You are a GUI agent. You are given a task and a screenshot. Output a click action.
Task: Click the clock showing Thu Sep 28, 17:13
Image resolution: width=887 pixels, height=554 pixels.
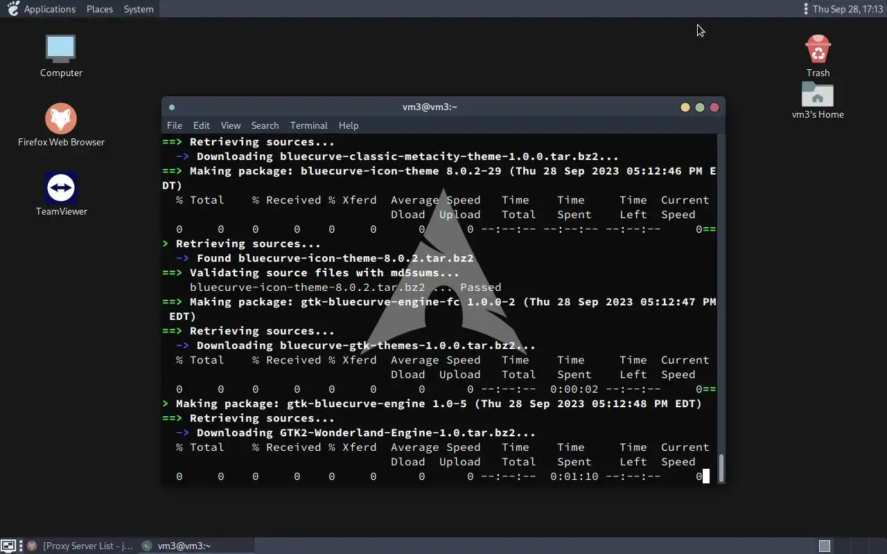pyautogui.click(x=847, y=9)
